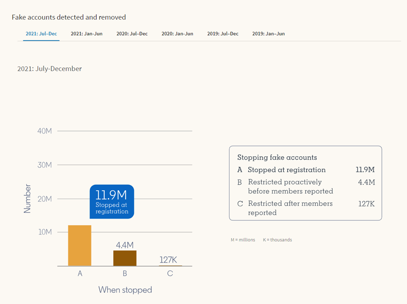Click the blue 11.9M tooltip callout
The width and height of the screenshot is (407, 304).
click(111, 201)
